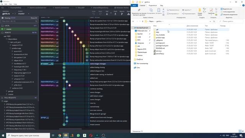245x138 pixels.
Task: Open pull request #15 Bump hosted-git-info
Action: point(20,113)
